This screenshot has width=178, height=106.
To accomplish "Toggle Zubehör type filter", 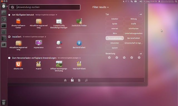I will (x=115, y=19).
